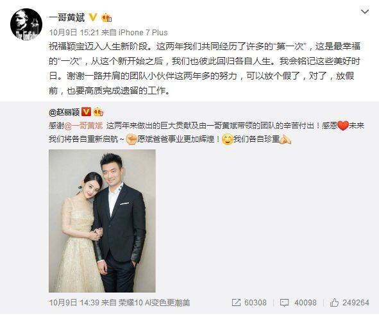This screenshot has height=315, width=379.
Task: Open the @赵丽颖 profile link
Action: coord(64,112)
